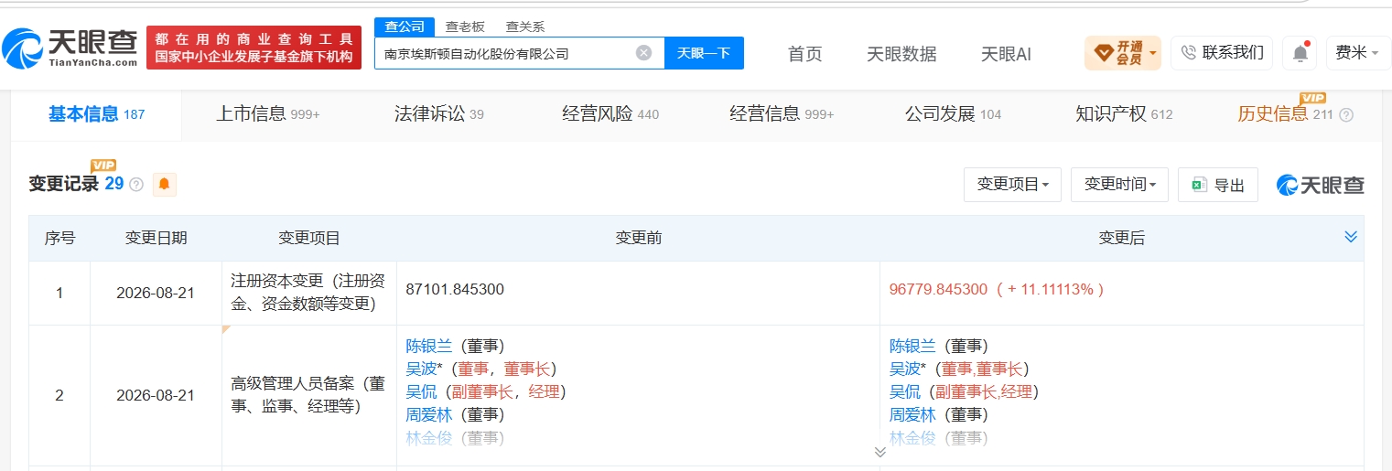Open the 经营风险 tab
Image resolution: width=1392 pixels, height=471 pixels.
click(610, 114)
